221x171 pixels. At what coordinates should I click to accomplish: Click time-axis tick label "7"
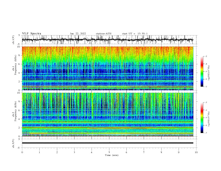tap(144, 152)
